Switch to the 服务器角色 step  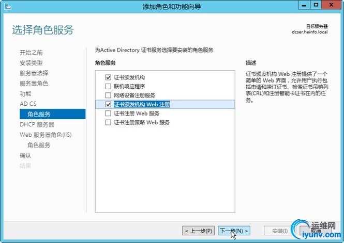pyautogui.click(x=34, y=84)
